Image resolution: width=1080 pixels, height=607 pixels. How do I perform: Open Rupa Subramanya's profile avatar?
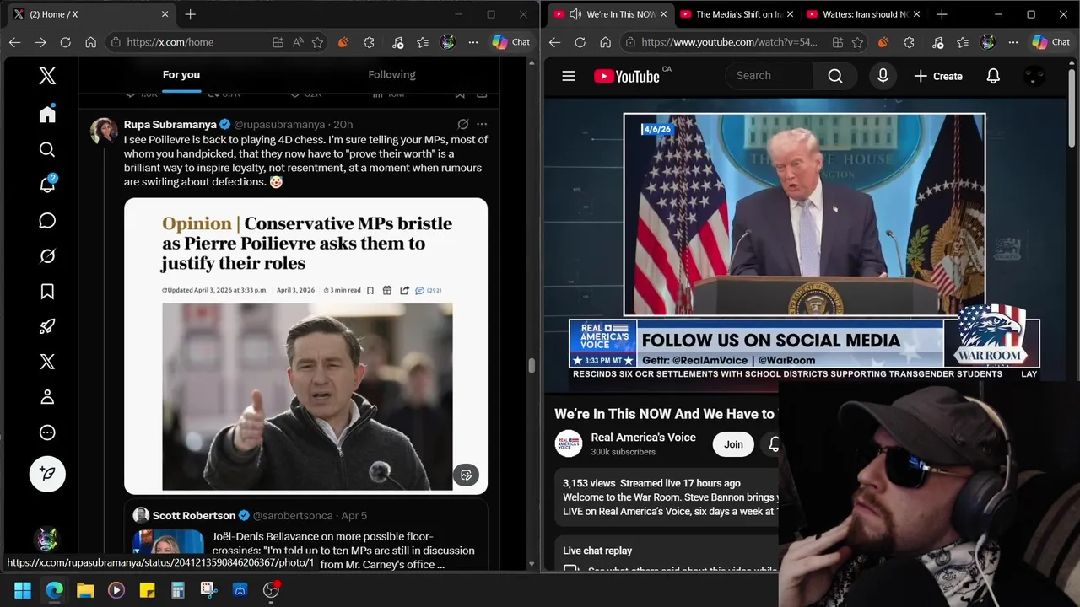click(104, 131)
